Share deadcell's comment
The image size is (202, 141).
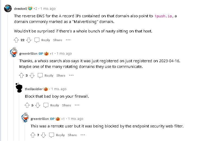pyautogui.click(x=58, y=40)
